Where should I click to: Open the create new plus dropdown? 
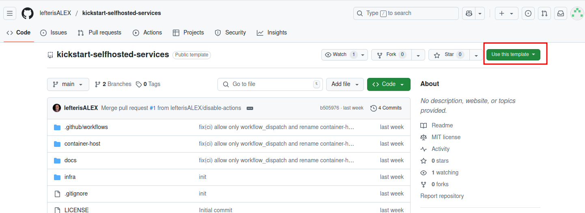pyautogui.click(x=506, y=13)
